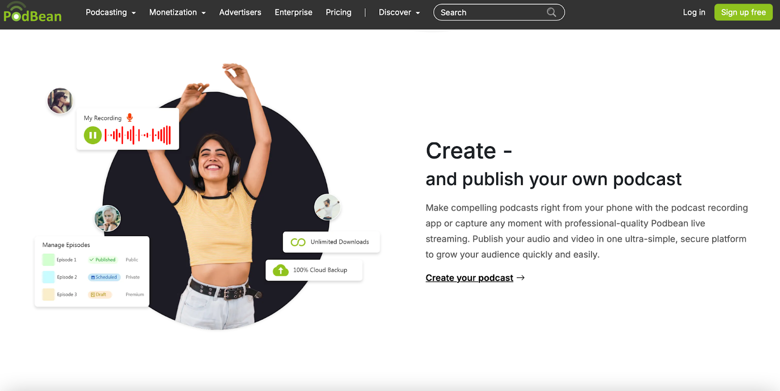Click the Sign up free button
The image size is (780, 391).
(743, 12)
